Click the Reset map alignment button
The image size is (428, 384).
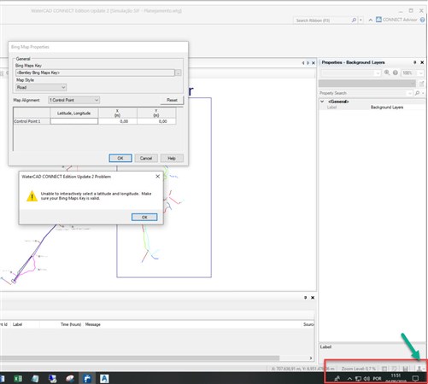[172, 100]
